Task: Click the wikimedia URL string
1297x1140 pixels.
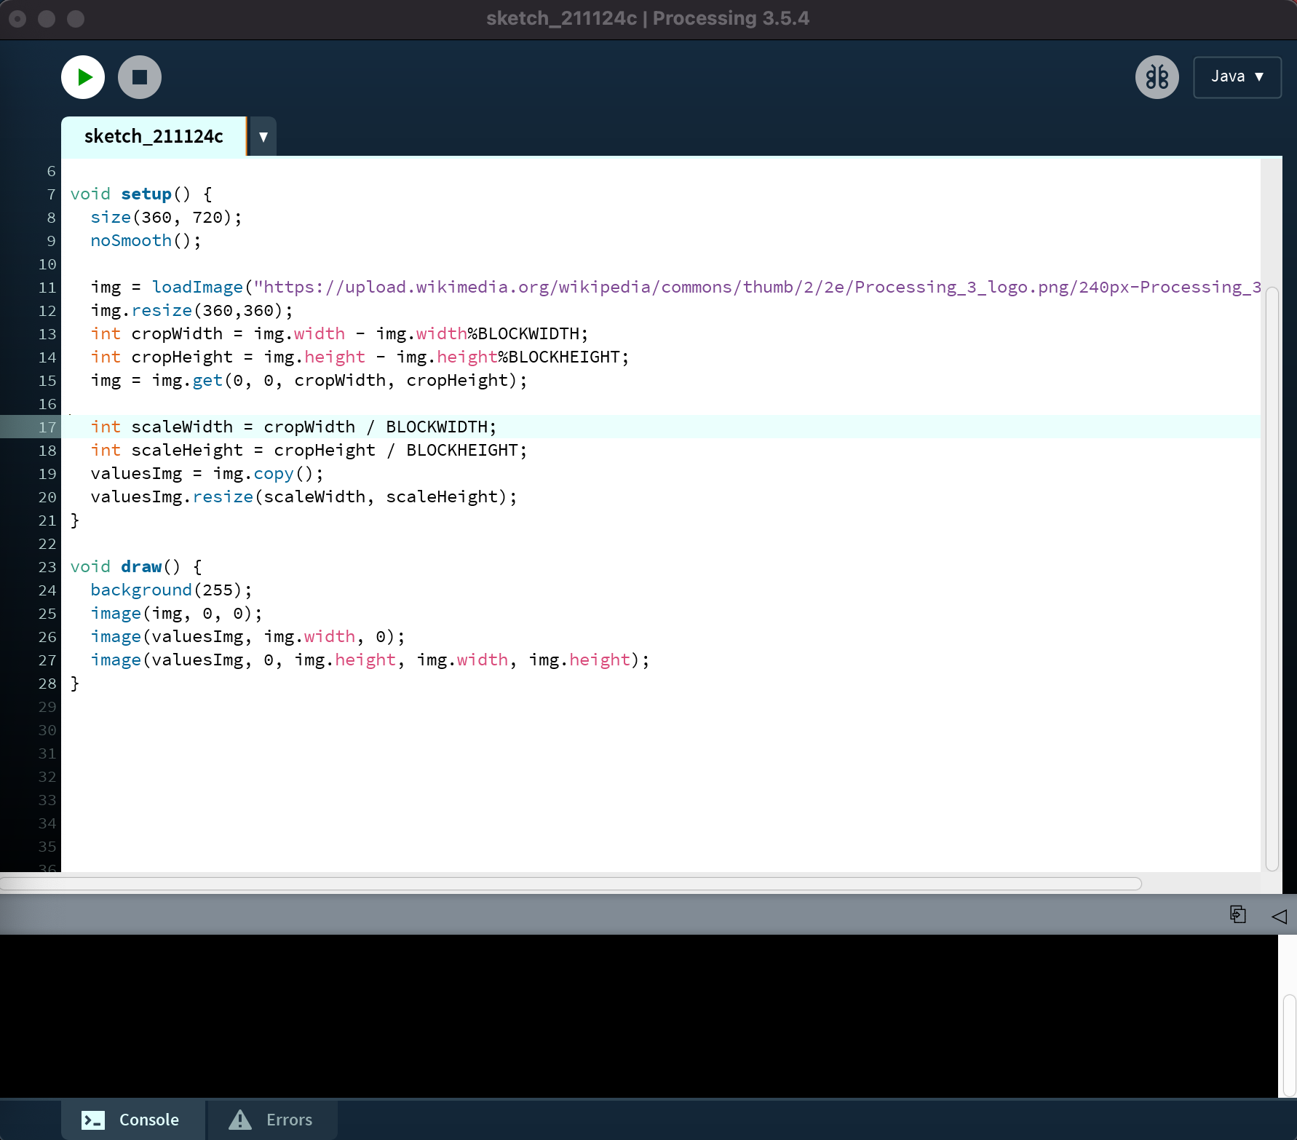Action: pos(757,287)
